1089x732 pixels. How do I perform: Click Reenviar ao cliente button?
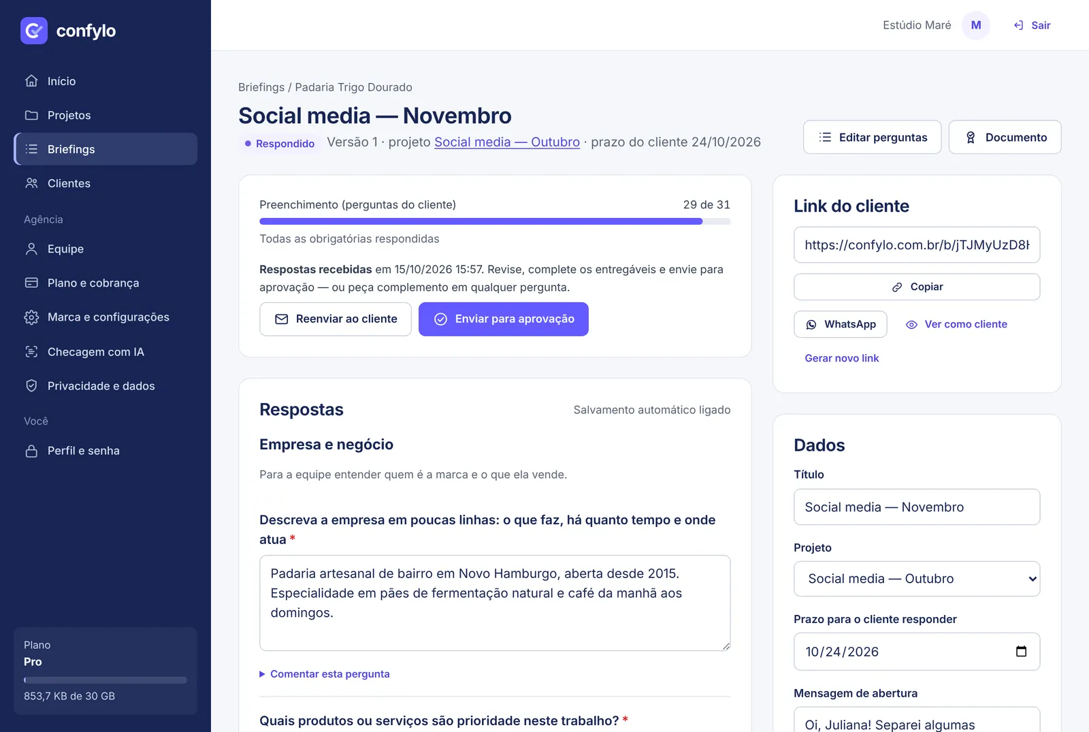[336, 319]
